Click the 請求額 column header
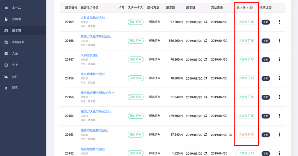This screenshot has height=156, width=298. coord(171,8)
